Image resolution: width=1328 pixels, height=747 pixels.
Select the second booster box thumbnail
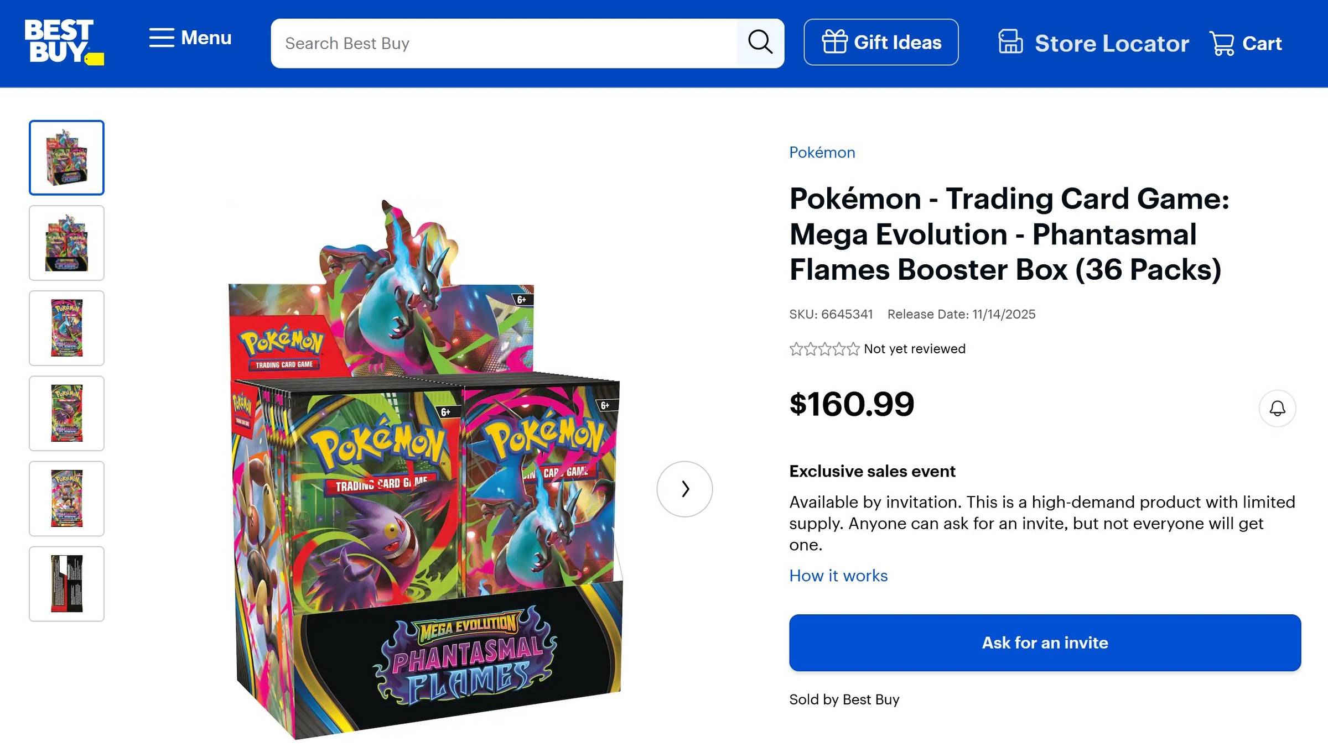[66, 243]
